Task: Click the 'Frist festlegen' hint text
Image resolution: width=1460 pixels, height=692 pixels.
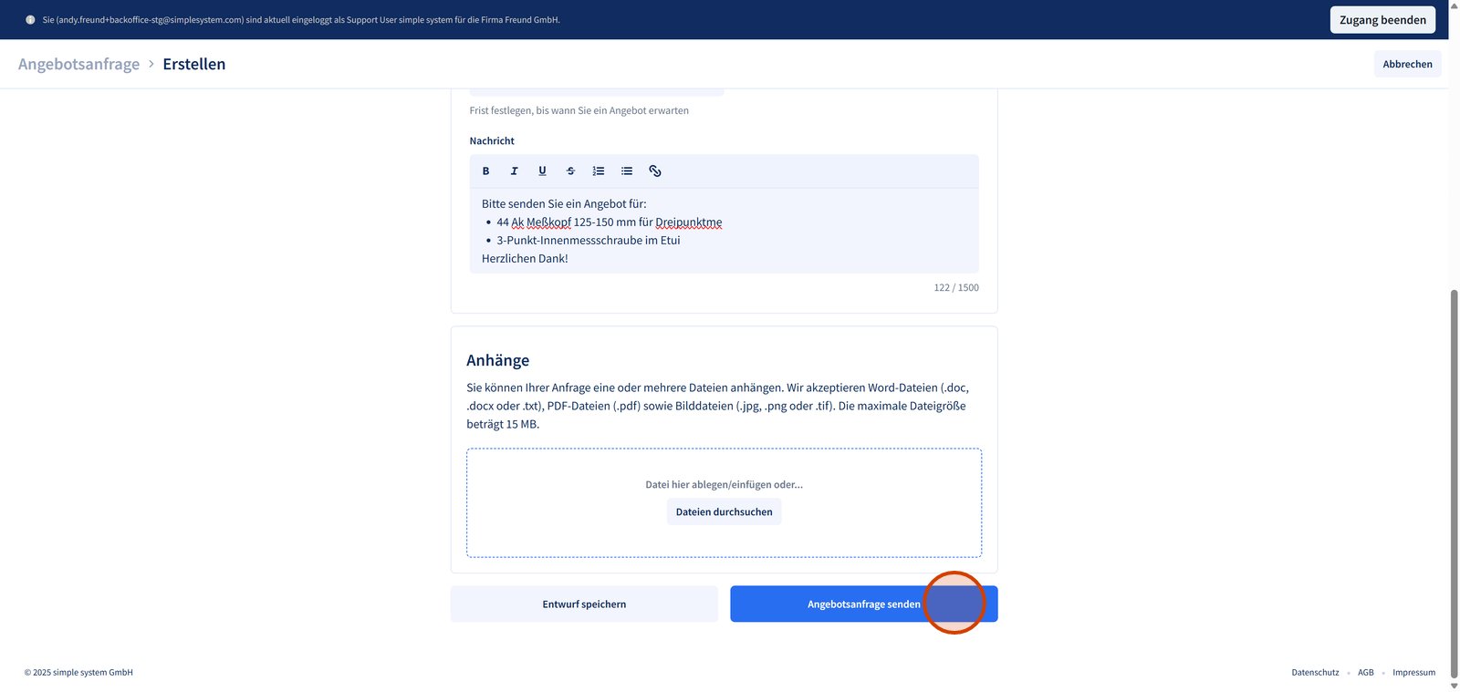Action: click(x=579, y=111)
